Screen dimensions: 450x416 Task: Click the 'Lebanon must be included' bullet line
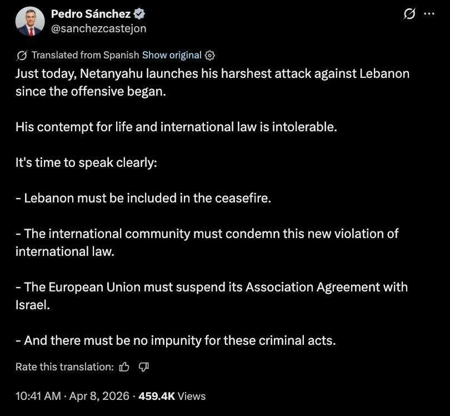143,198
